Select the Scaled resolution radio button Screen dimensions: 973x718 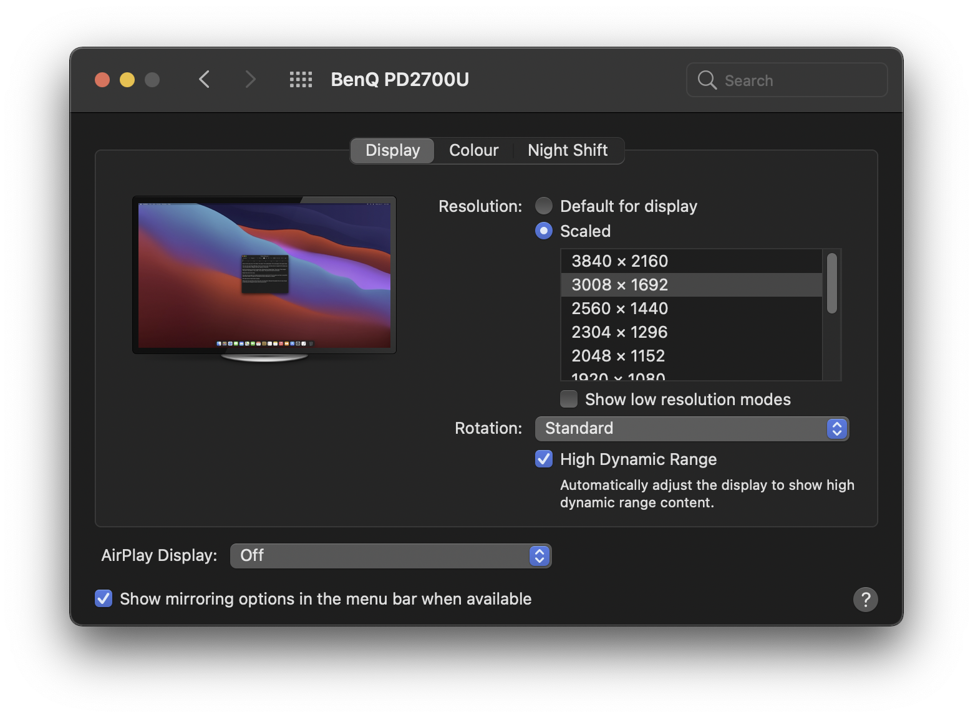[x=544, y=231]
